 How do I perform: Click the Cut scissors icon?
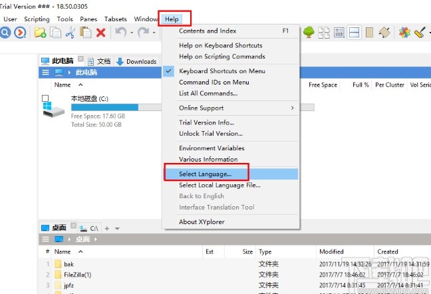[71, 33]
